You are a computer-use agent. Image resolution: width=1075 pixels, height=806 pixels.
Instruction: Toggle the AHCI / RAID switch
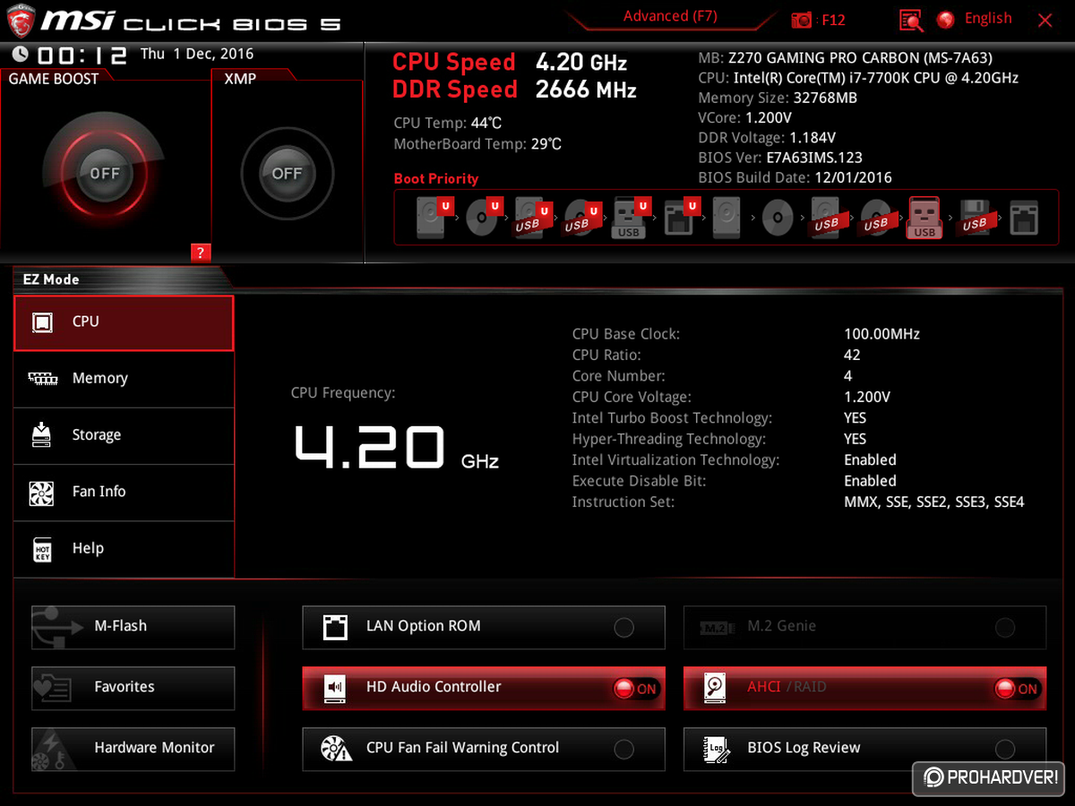click(1017, 689)
